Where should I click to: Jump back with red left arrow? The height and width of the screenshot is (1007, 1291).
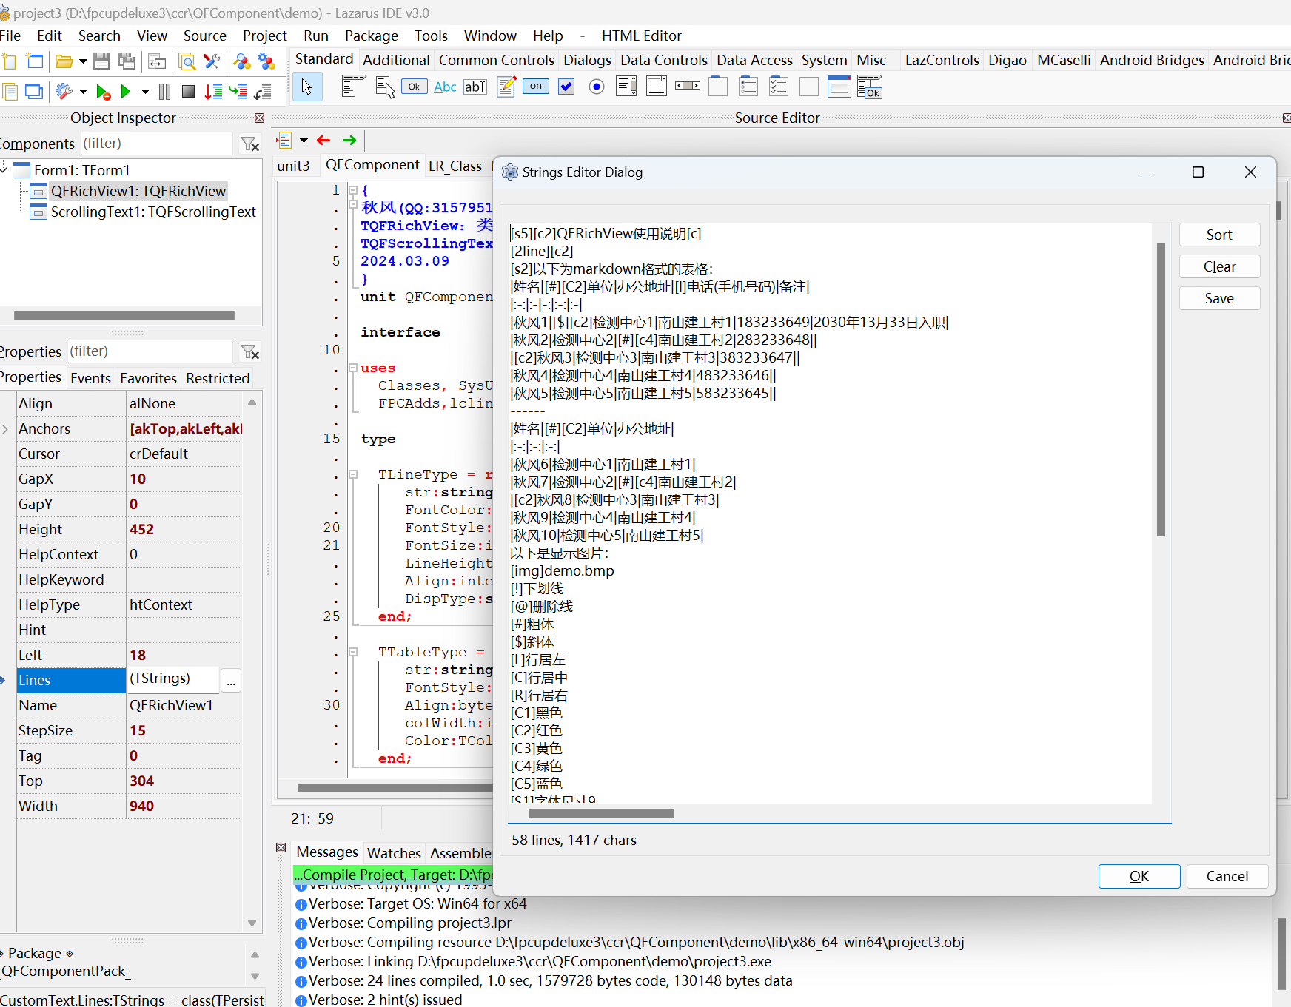coord(323,140)
